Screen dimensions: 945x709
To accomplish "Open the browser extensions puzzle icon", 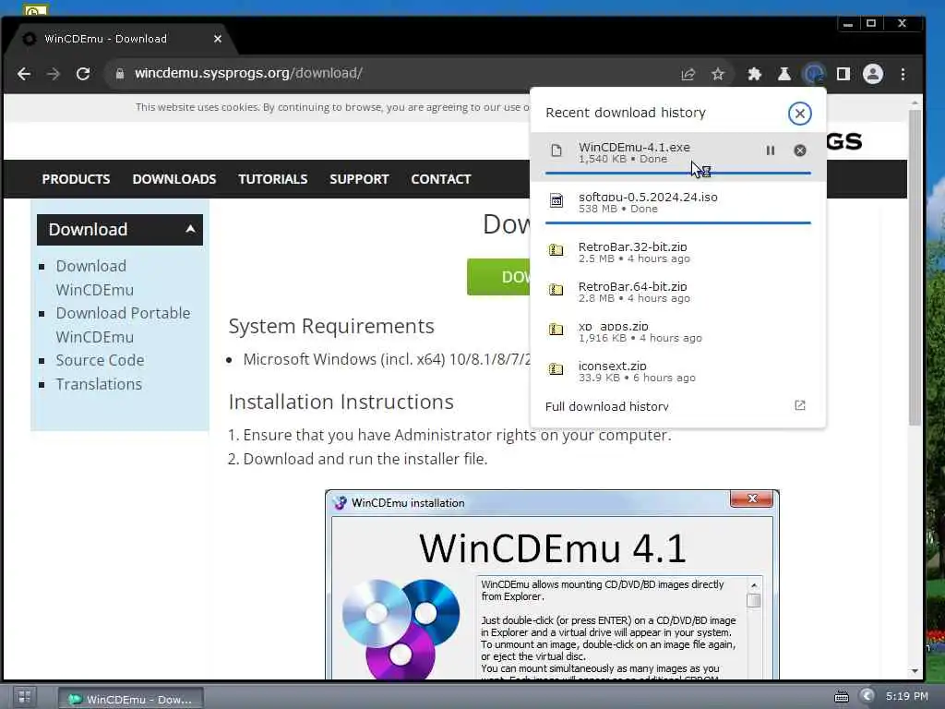I will 755,74.
